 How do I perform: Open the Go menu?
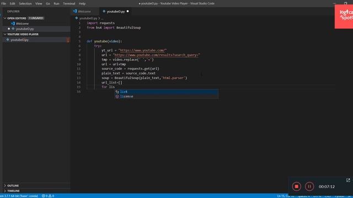pyautogui.click(x=48, y=4)
